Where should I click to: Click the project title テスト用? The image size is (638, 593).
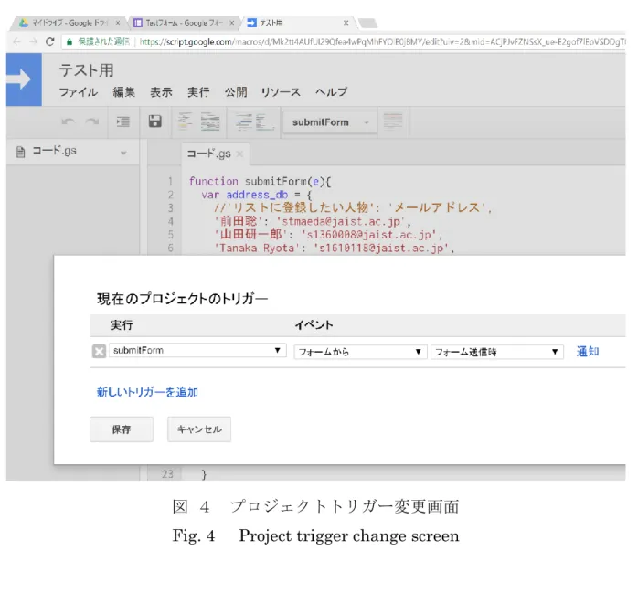[x=86, y=70]
